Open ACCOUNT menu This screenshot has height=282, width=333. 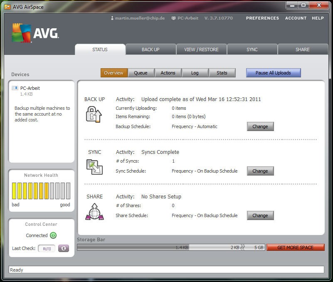coord(296,18)
